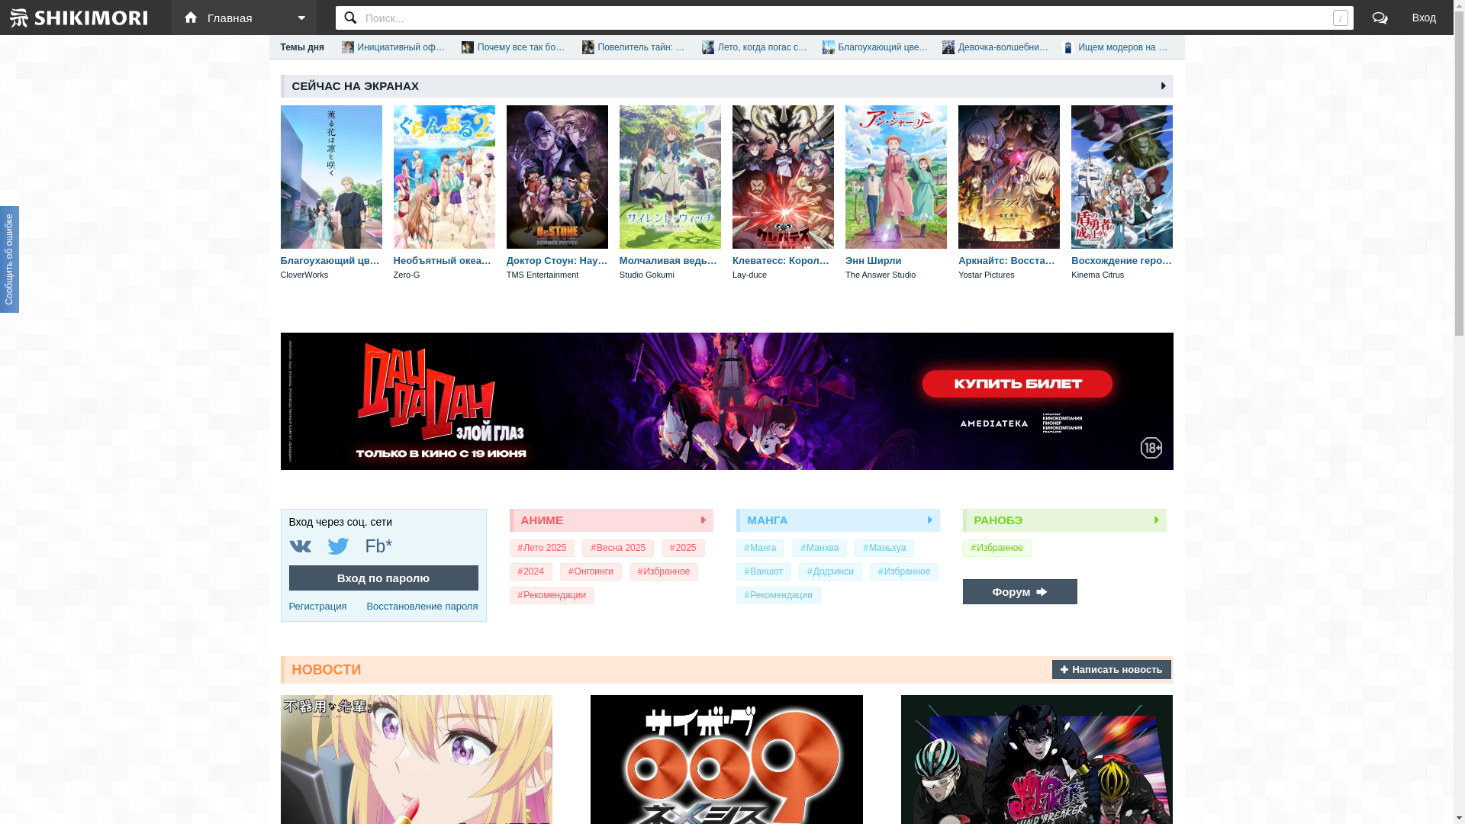Select the #2025 anime tag
The image size is (1465, 824).
pos(683,548)
